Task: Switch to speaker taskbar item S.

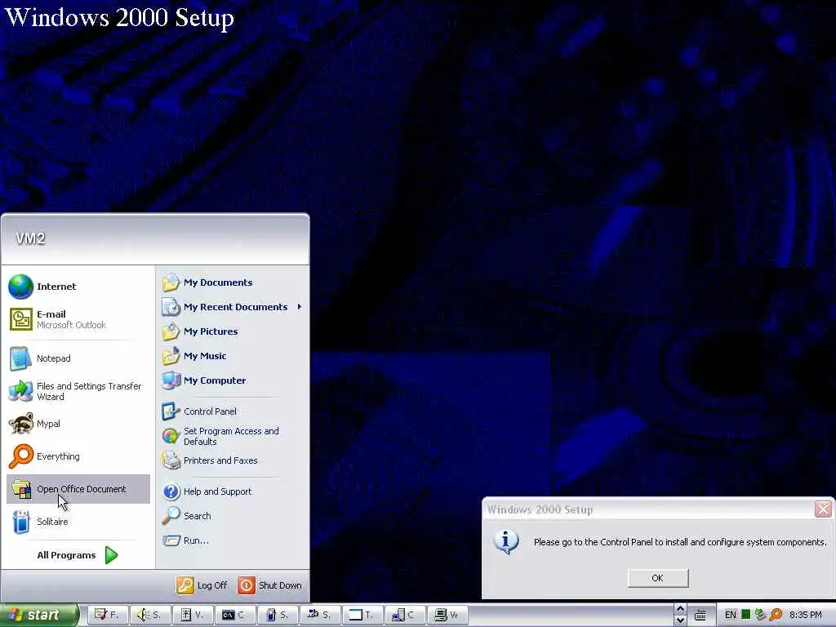Action: [149, 616]
